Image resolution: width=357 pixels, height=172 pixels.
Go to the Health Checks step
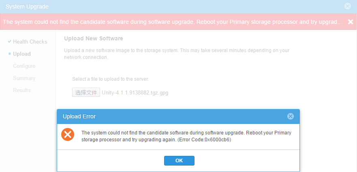point(30,42)
